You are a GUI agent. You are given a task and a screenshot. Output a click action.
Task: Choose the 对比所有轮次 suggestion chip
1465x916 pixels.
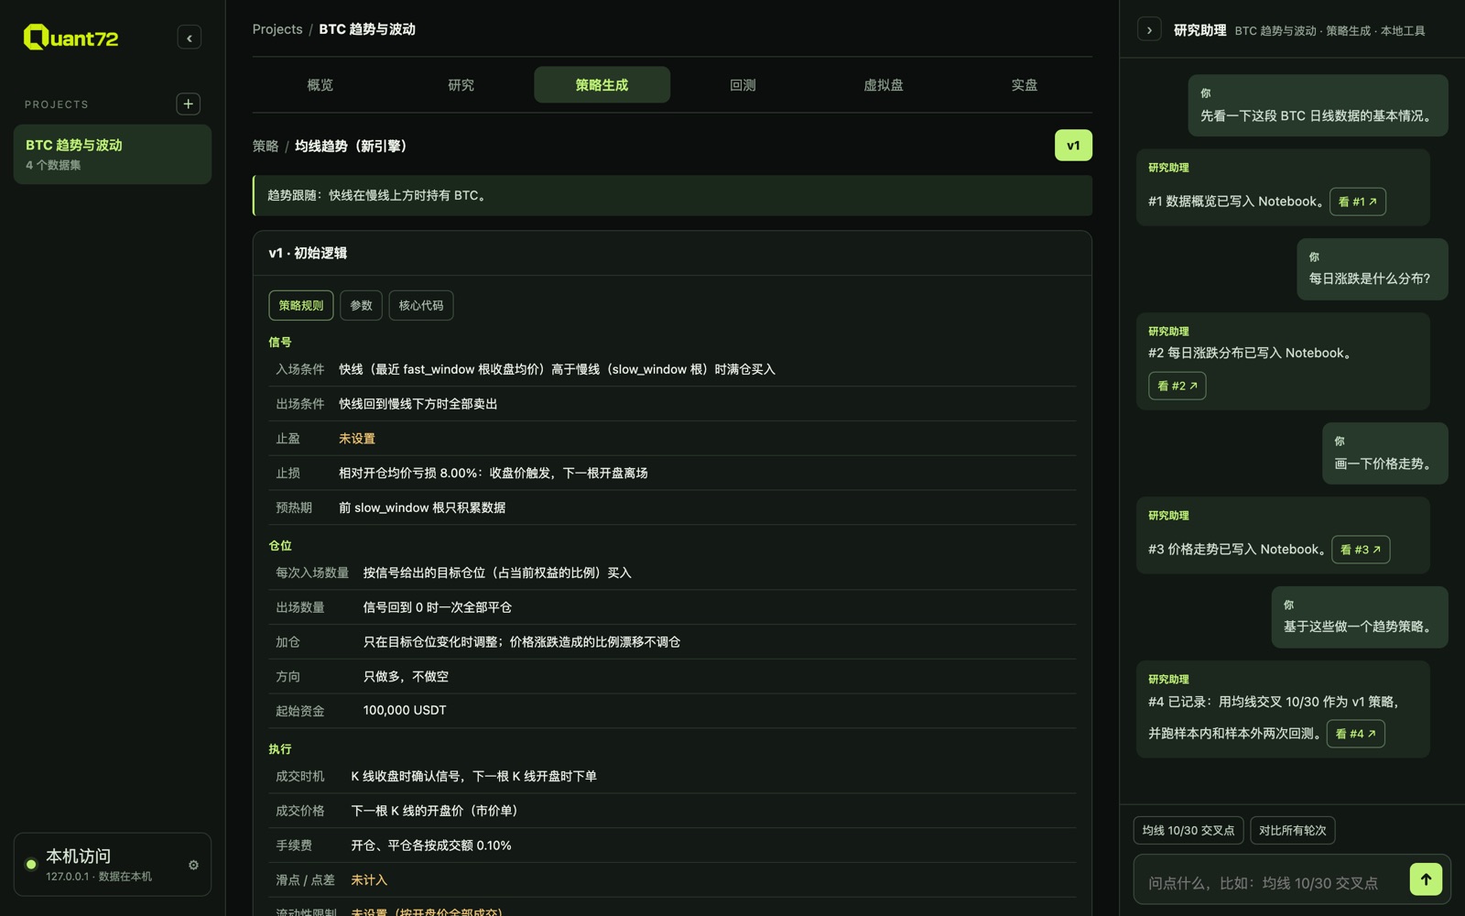click(1292, 831)
